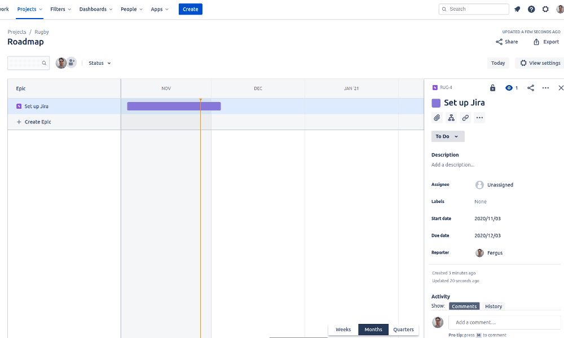The image size is (564, 338).
Task: Open the help question mark icon
Action: (x=531, y=10)
